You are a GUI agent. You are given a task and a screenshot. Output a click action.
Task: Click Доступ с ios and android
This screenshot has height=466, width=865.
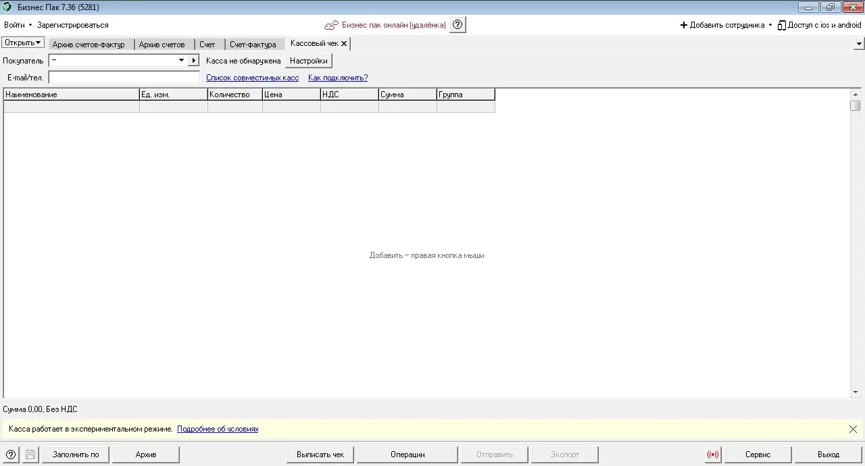pos(824,25)
